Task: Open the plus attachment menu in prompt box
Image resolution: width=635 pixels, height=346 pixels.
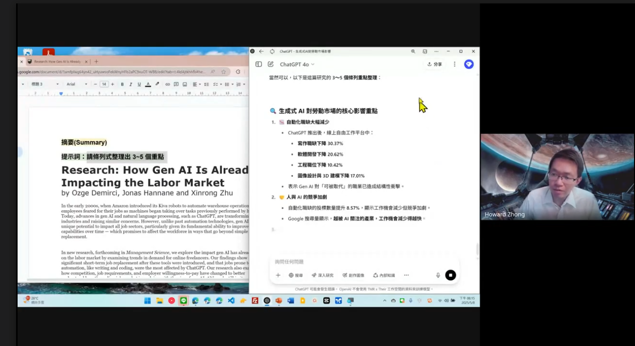Action: point(278,275)
